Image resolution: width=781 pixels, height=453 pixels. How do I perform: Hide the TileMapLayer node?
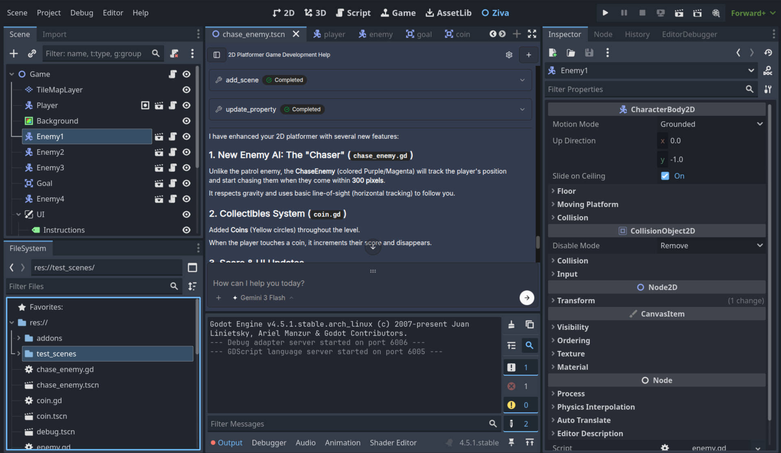186,90
